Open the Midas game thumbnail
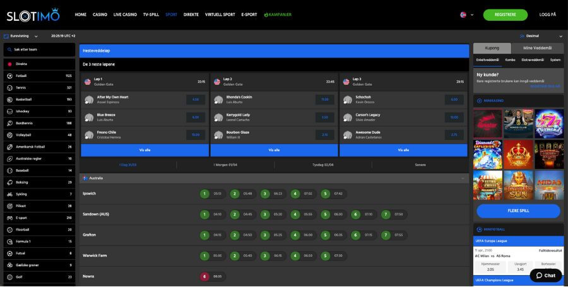 pos(549,185)
